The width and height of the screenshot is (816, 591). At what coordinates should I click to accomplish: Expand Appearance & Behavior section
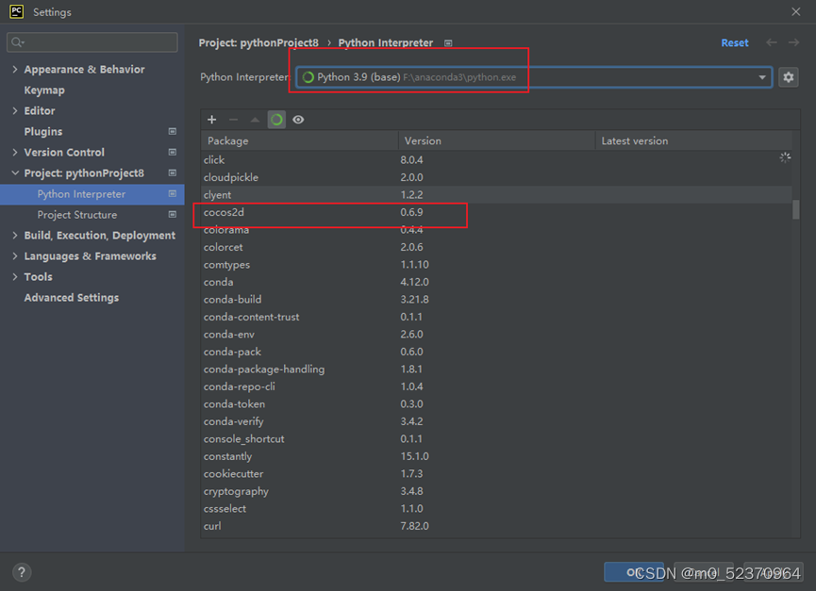click(14, 69)
